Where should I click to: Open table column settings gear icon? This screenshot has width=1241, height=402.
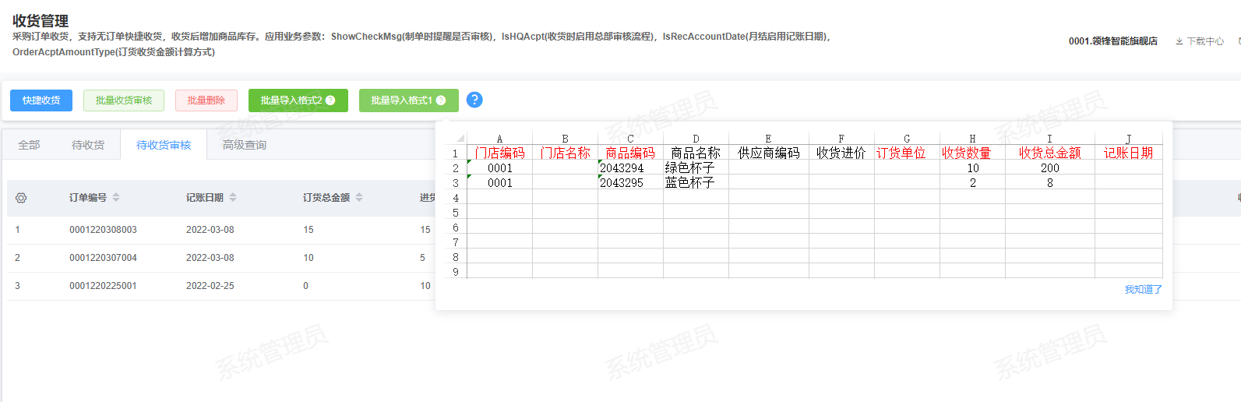pos(21,198)
